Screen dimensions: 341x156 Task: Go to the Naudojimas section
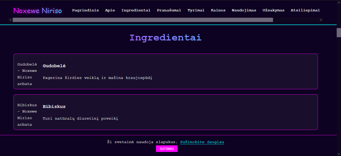[x=244, y=10]
